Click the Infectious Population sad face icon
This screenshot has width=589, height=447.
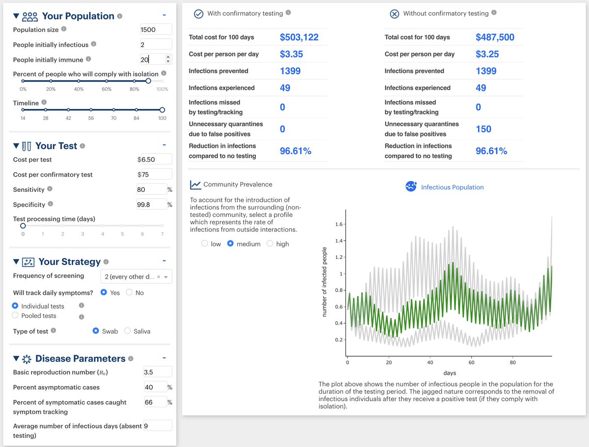point(411,186)
